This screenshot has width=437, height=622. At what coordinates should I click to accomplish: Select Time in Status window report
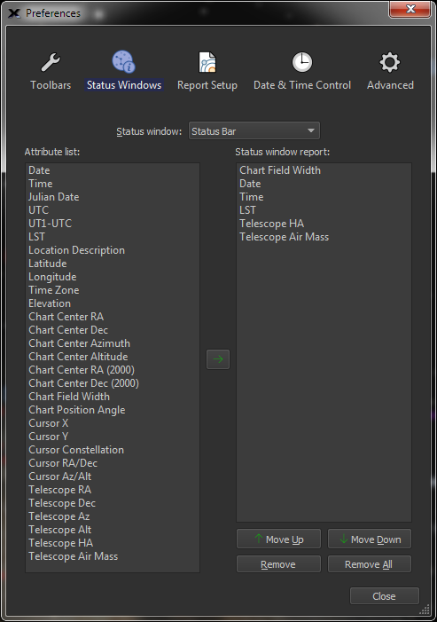(x=324, y=197)
